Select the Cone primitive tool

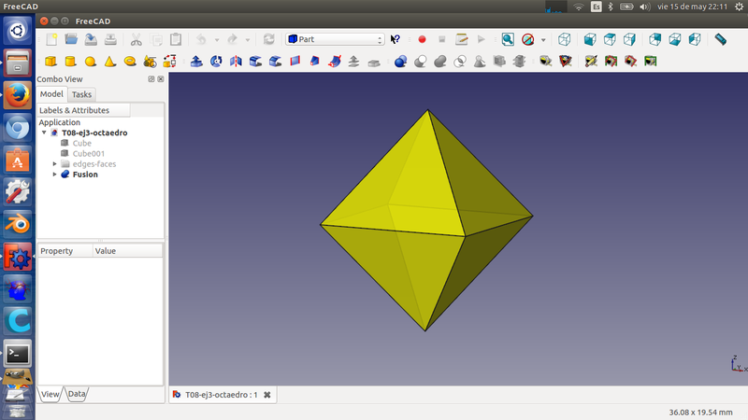(x=109, y=62)
